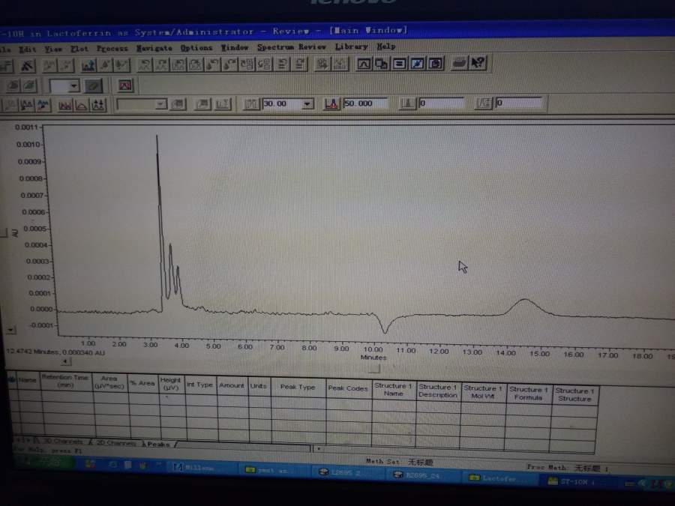This screenshot has height=506, width=675.
Task: Click the % Area column header
Action: click(x=143, y=383)
